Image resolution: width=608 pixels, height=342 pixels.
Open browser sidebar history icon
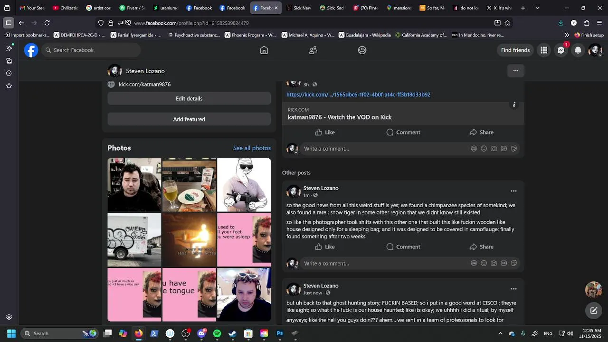tap(9, 73)
